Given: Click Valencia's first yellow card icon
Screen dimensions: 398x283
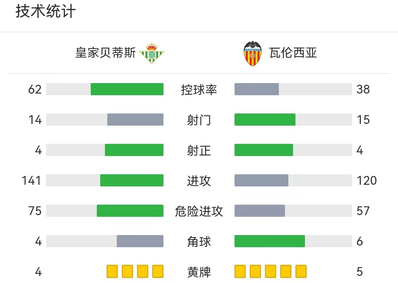Looking at the screenshot, I should click(240, 271).
